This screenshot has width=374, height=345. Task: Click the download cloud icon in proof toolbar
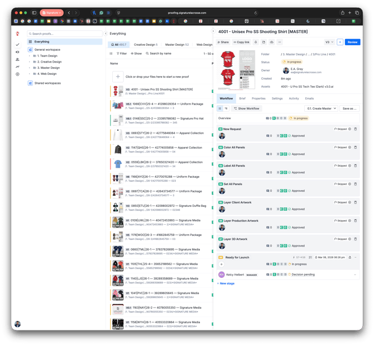(x=271, y=42)
